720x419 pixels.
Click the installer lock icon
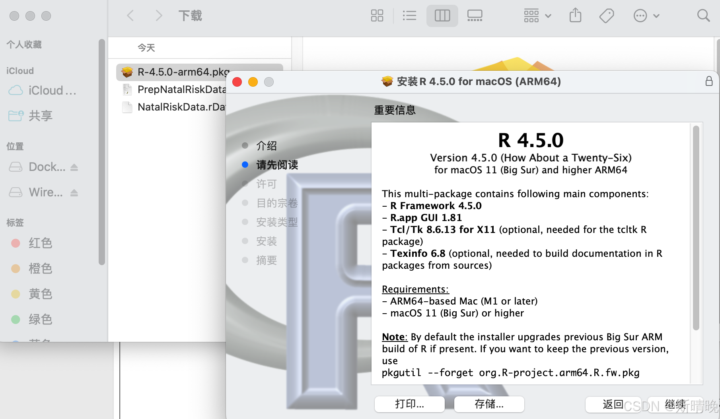coord(709,81)
